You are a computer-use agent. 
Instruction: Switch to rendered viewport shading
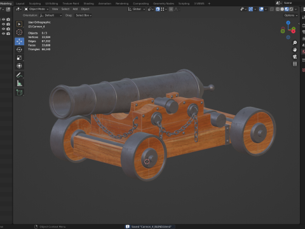291,9
